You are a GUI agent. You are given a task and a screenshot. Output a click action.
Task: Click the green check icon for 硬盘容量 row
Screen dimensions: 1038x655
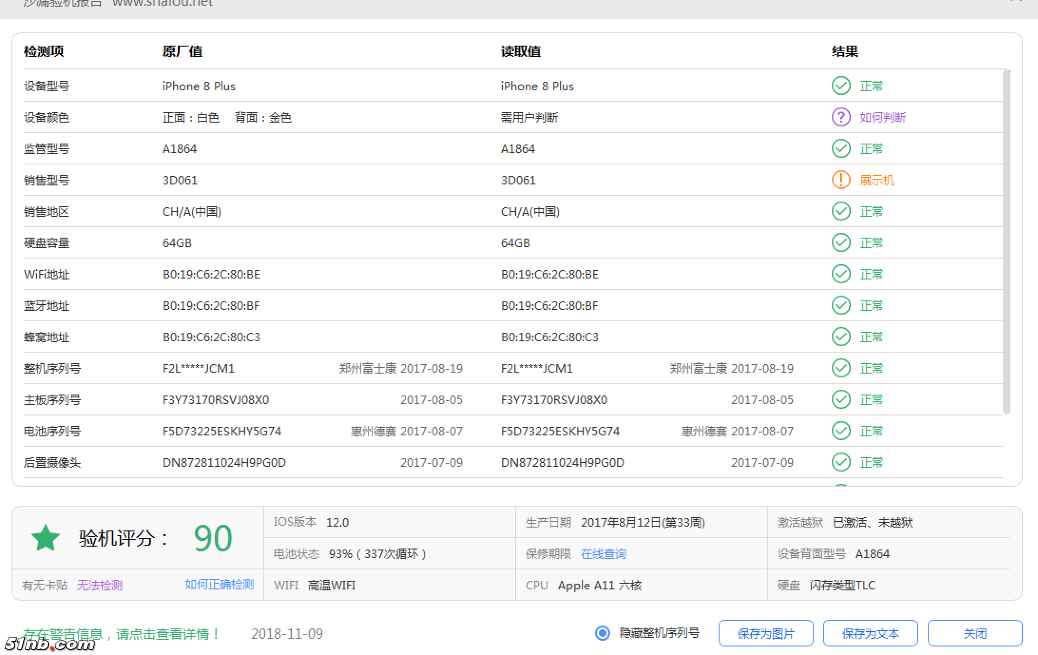pos(841,243)
